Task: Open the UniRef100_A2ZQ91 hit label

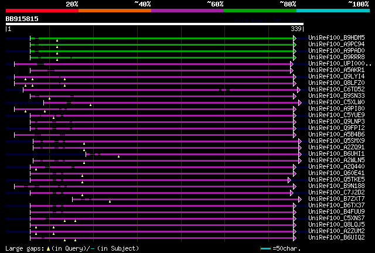Action: click(336, 148)
